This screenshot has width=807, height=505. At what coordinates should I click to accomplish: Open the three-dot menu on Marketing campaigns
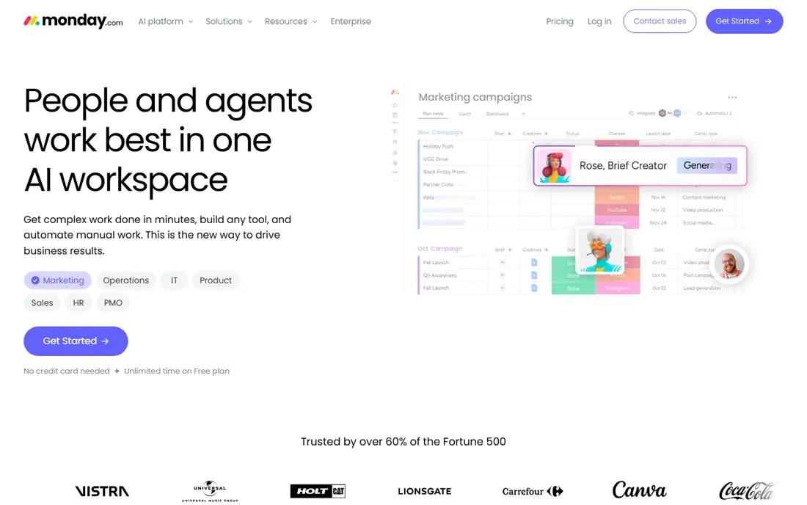point(732,98)
